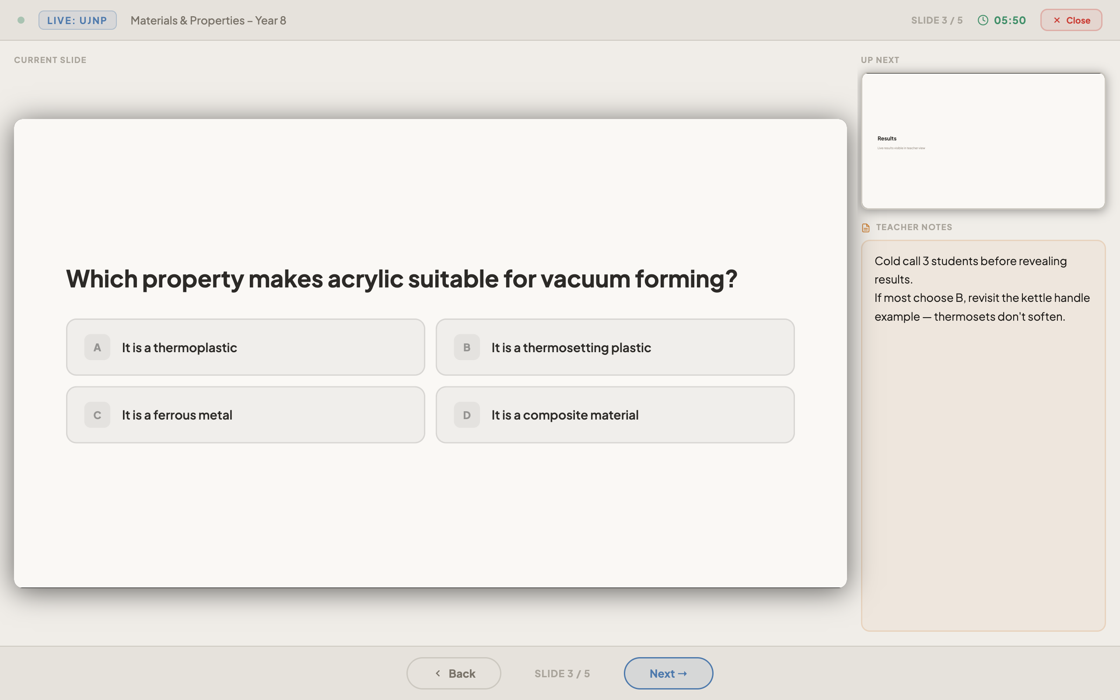Click the letter D answer badge
This screenshot has width=1120, height=700.
tap(466, 415)
